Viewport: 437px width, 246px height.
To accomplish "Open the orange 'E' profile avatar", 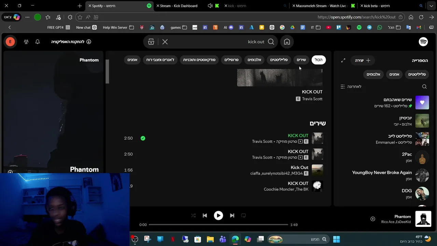I will point(10,42).
